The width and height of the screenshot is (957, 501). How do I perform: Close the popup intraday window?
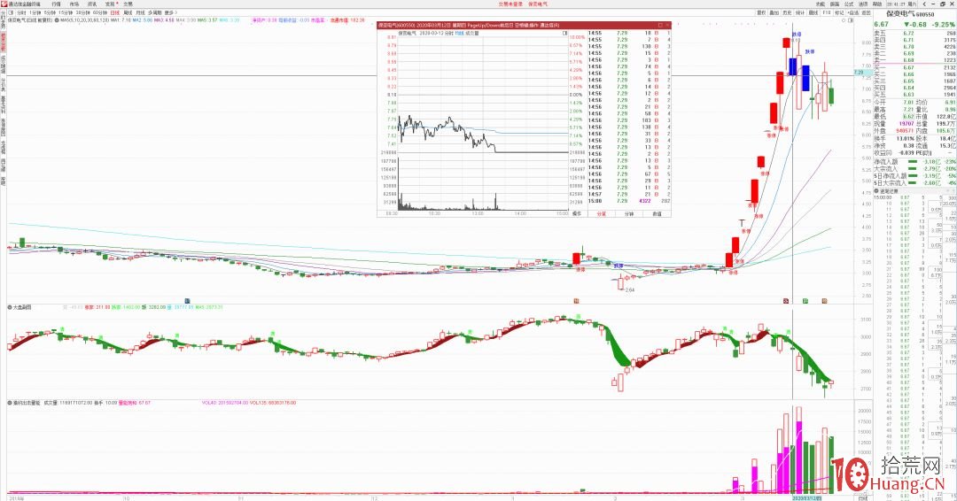(x=668, y=26)
